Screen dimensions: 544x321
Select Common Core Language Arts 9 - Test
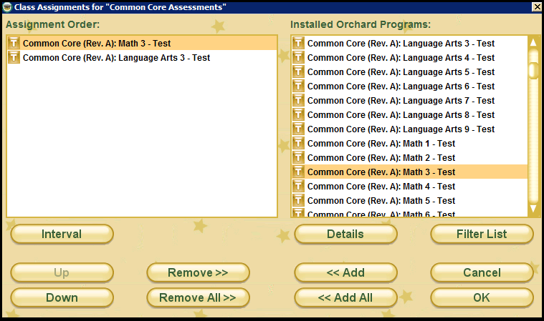(x=410, y=129)
